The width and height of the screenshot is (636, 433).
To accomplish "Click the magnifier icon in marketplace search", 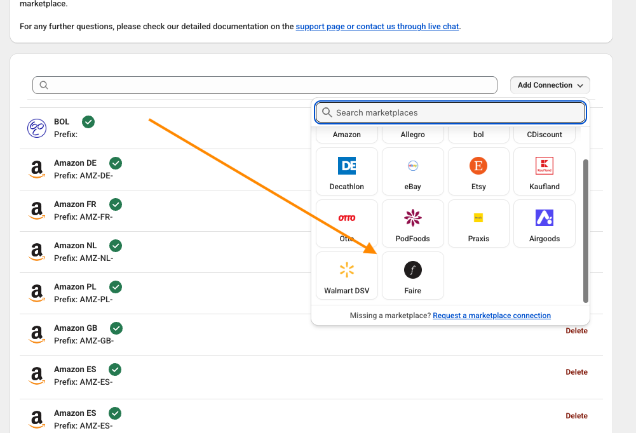I will point(327,112).
